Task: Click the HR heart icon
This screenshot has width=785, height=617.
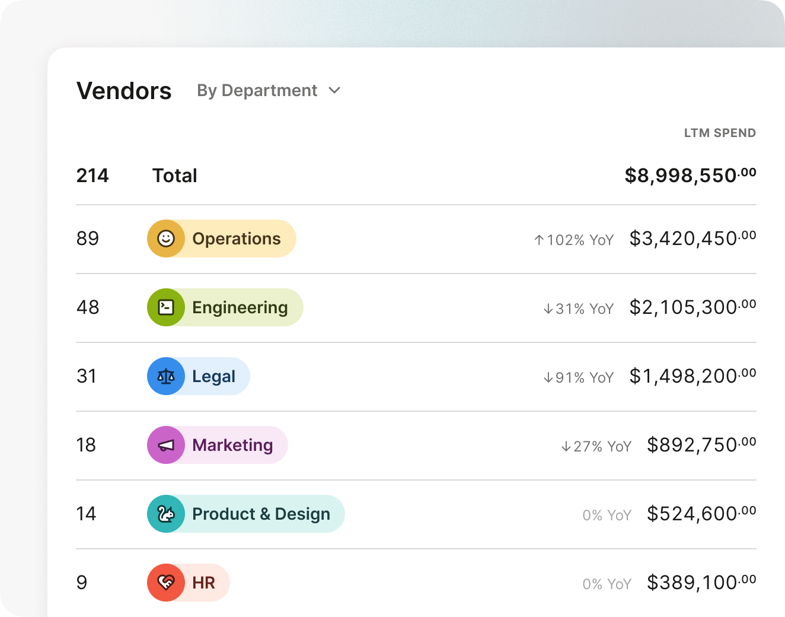Action: (x=166, y=583)
